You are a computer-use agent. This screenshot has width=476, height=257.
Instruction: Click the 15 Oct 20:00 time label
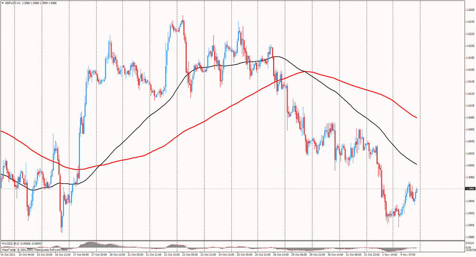(44, 255)
